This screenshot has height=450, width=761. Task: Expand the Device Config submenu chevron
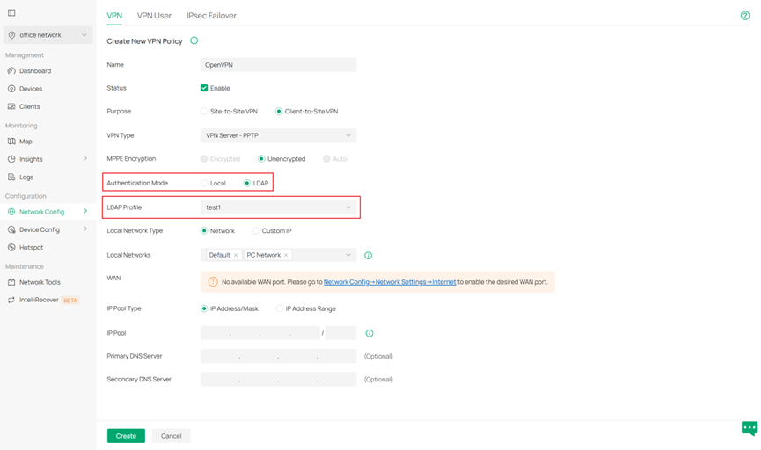coord(85,229)
